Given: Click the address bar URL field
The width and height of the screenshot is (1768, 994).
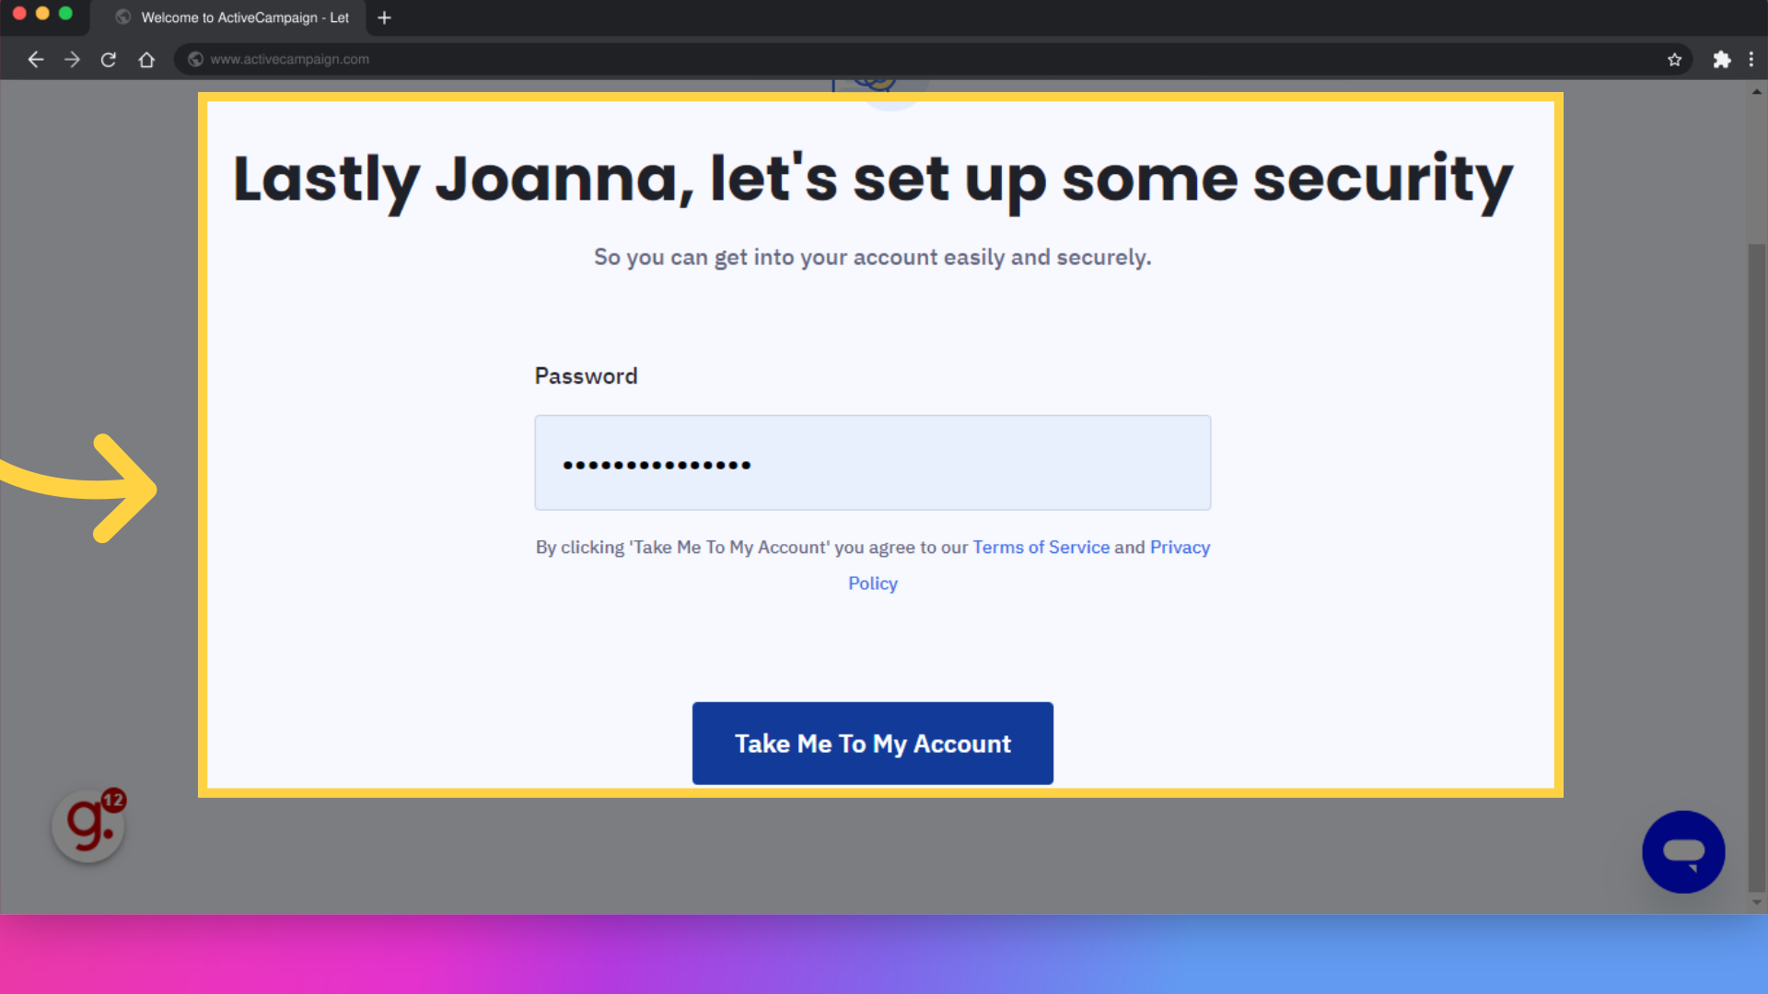Looking at the screenshot, I should (290, 58).
